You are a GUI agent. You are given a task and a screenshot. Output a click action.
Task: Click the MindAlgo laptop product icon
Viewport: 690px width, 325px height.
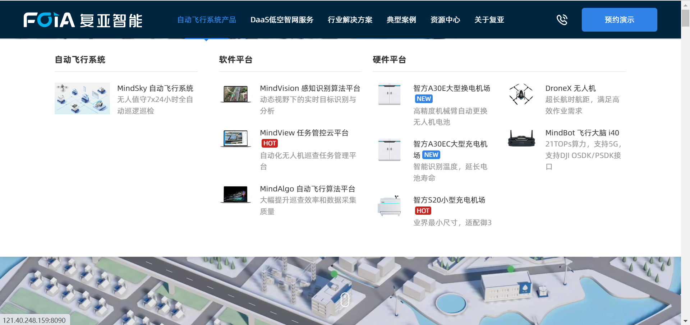coord(236,195)
